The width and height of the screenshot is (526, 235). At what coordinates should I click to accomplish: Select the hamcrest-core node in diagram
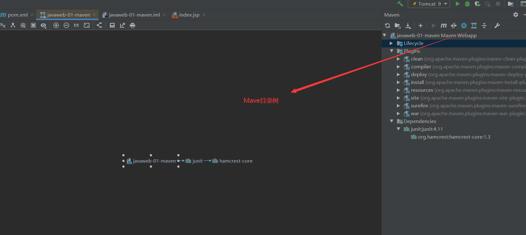[232, 161]
